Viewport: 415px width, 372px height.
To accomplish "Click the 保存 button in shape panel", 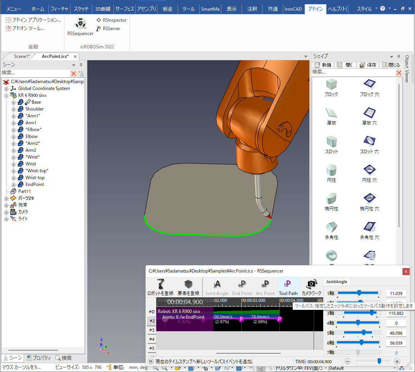I will 368,65.
